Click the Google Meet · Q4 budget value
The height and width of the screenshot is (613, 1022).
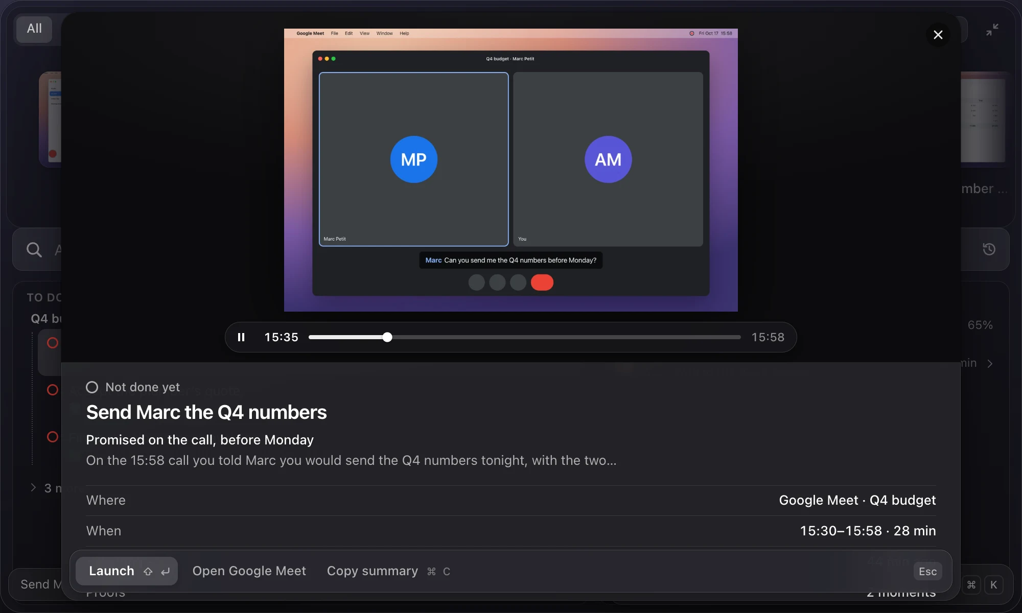(857, 500)
